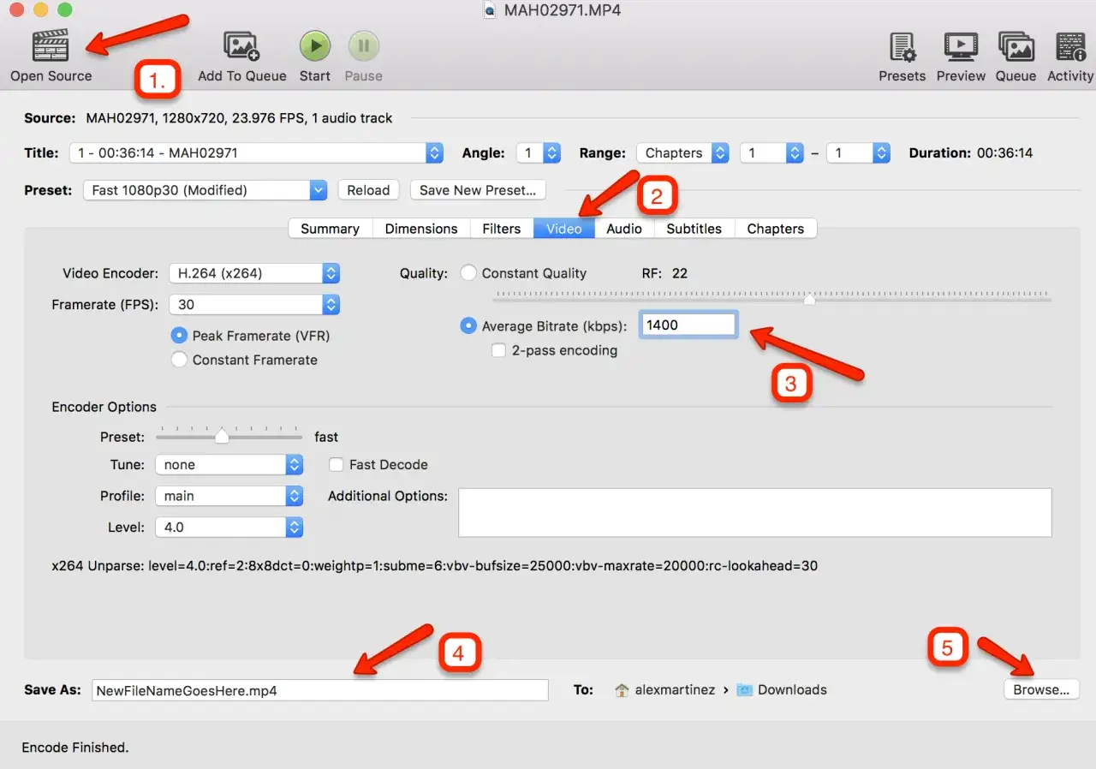Select Peak Framerate (VFR) option
Image resolution: width=1096 pixels, height=769 pixels.
(179, 336)
